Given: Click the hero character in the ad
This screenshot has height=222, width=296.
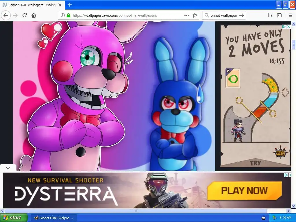Looking at the screenshot, I should (238, 130).
